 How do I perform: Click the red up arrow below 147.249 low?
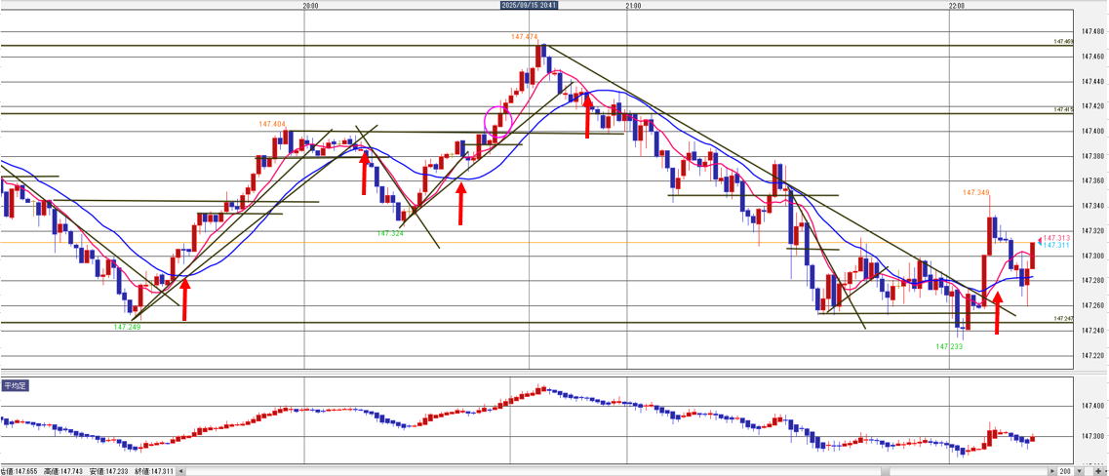point(184,298)
